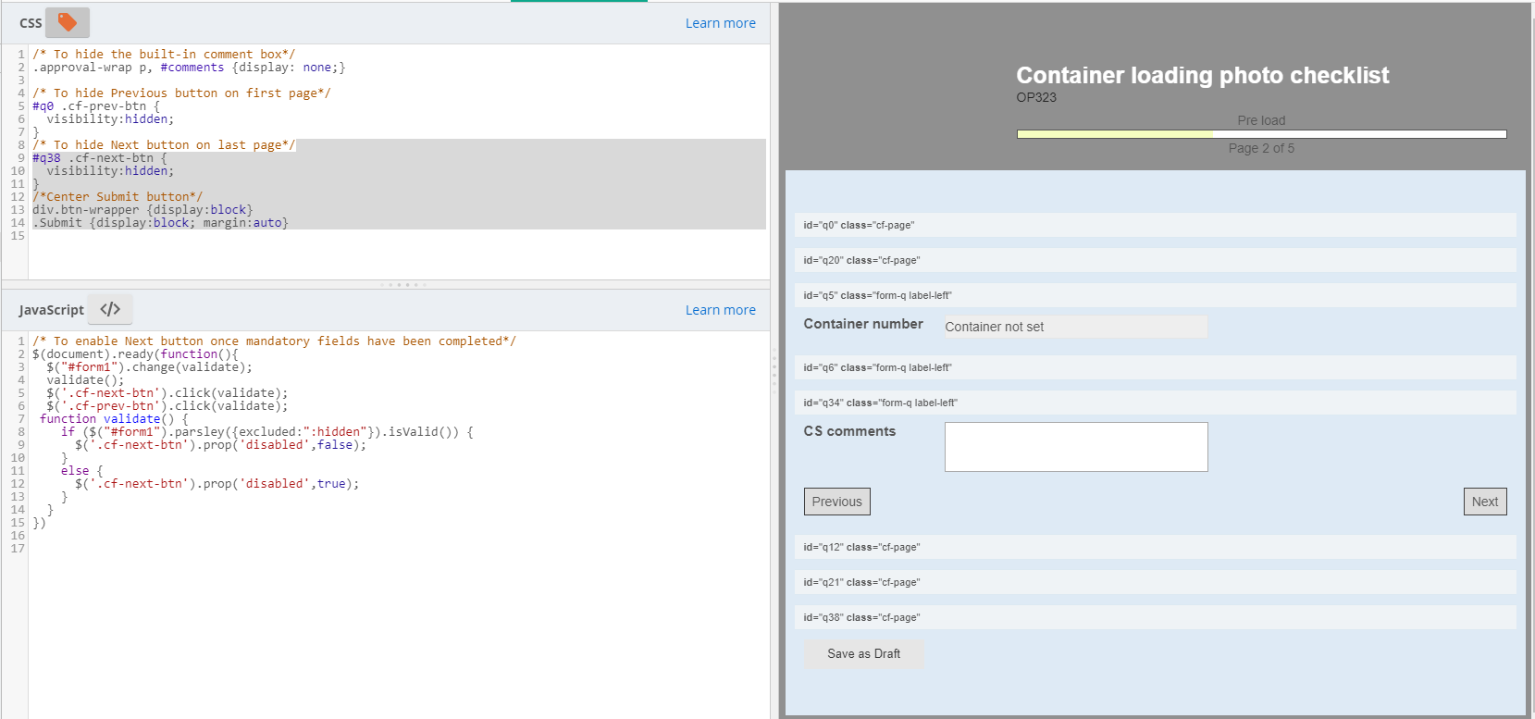Click the Pre load page progress bar
The height and width of the screenshot is (719, 1535).
(x=1261, y=134)
